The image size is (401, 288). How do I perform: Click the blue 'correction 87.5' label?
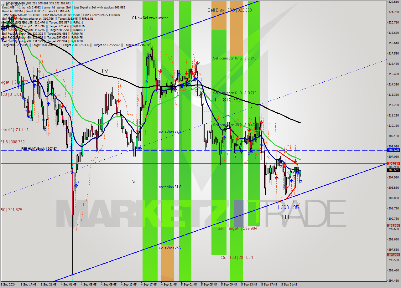point(170,247)
